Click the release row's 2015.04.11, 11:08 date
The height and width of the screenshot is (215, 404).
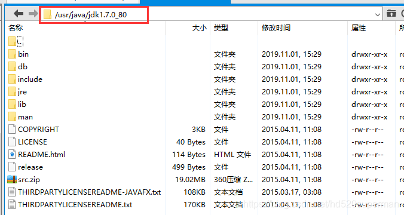tap(292, 167)
